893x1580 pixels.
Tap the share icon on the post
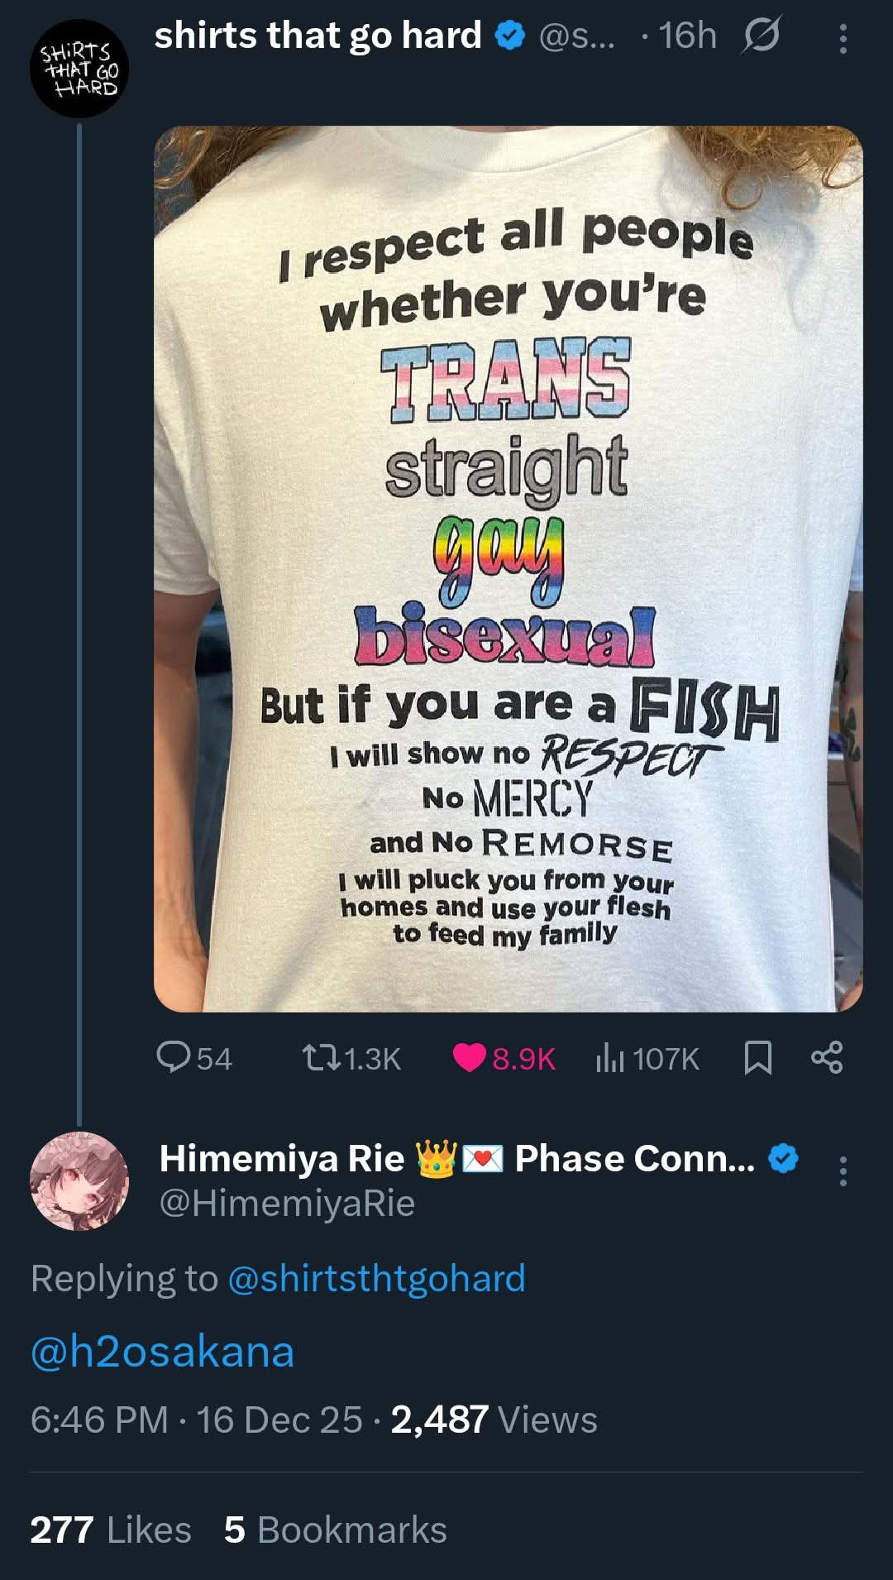(x=827, y=1057)
